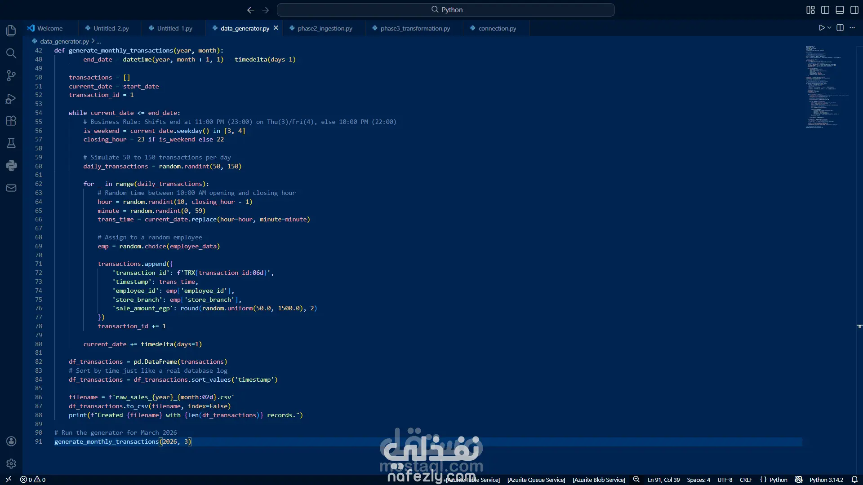863x485 pixels.
Task: Toggle Primary Side Bar visibility
Action: (x=825, y=10)
